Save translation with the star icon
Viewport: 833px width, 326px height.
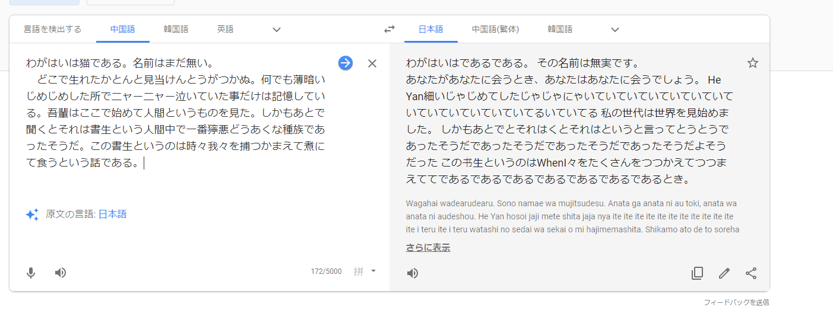coord(752,63)
